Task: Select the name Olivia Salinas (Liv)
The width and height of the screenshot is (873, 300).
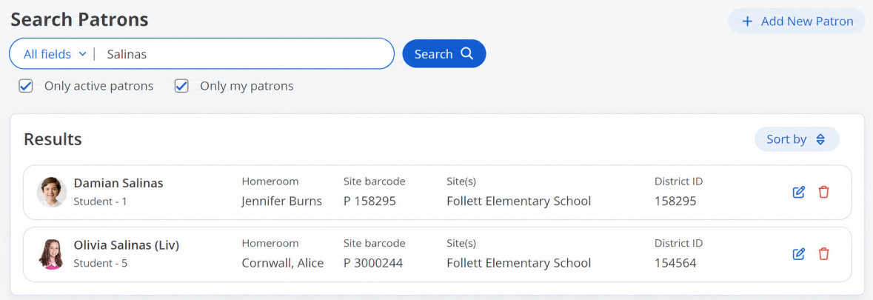Action: [x=127, y=245]
